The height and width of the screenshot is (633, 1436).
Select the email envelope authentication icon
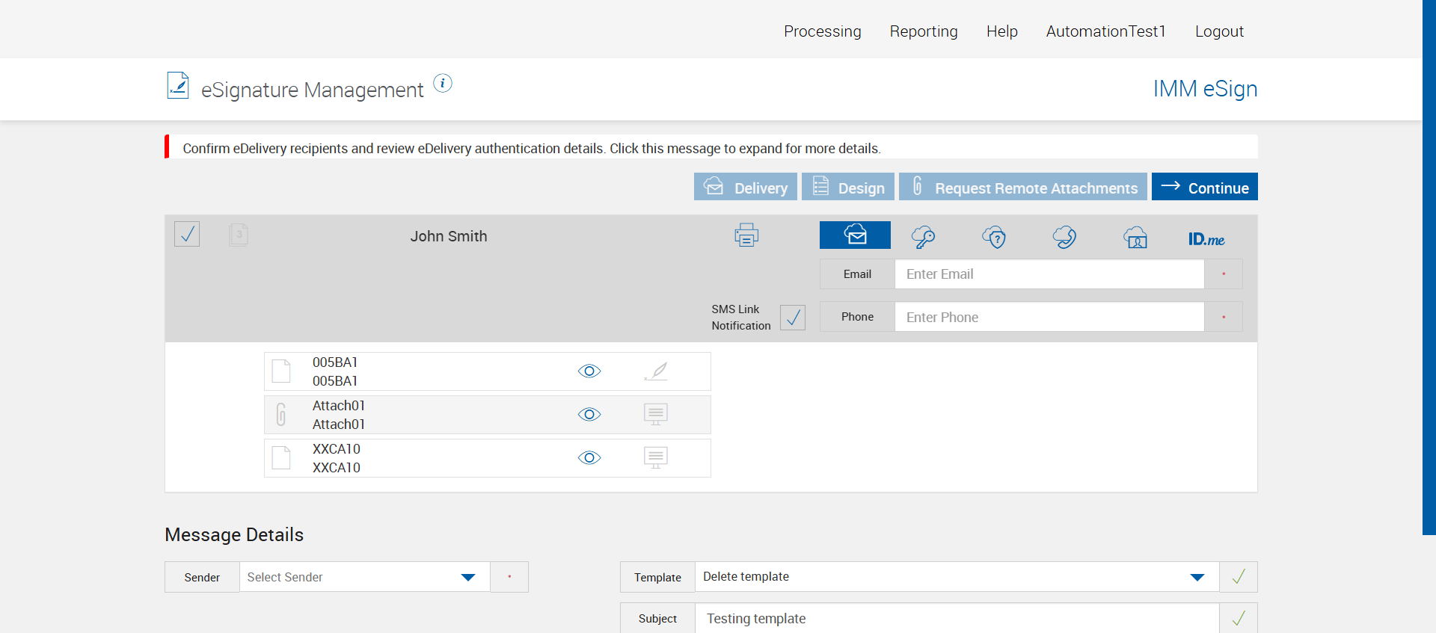pyautogui.click(x=855, y=235)
